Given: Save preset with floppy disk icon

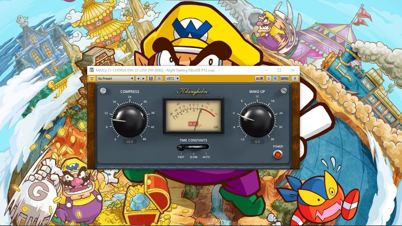Looking at the screenshot, I should (151, 79).
